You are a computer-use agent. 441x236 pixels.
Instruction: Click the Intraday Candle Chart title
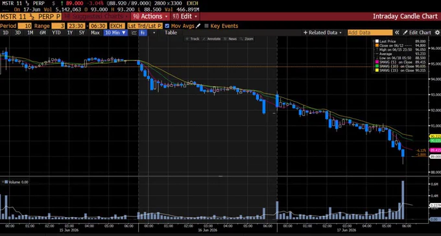[x=405, y=16]
